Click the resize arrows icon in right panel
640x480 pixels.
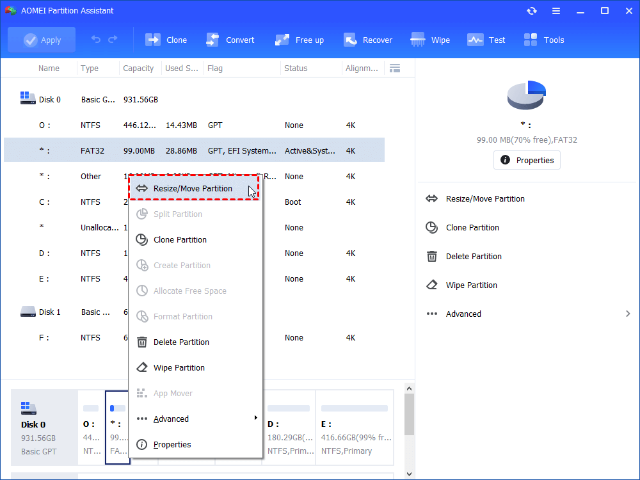[431, 199]
